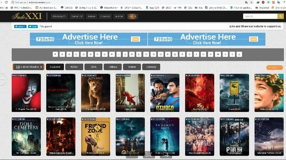Click the circular arrow icon at left edge
The image size is (286, 160).
(x=3, y=79)
